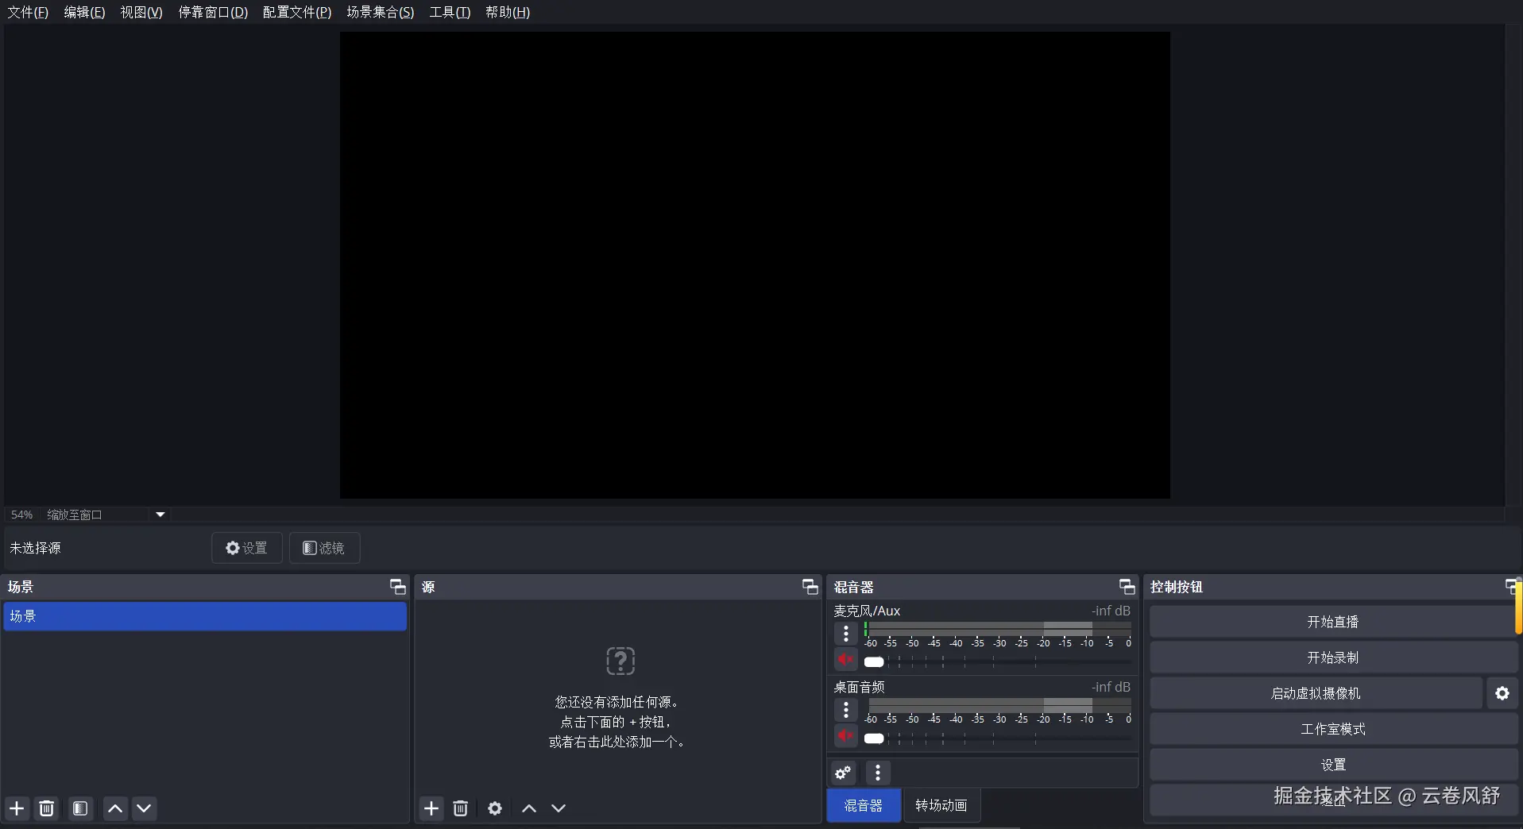Viewport: 1523px width, 829px height.
Task: Click 滤镜 button in source toolbar
Action: tap(324, 548)
